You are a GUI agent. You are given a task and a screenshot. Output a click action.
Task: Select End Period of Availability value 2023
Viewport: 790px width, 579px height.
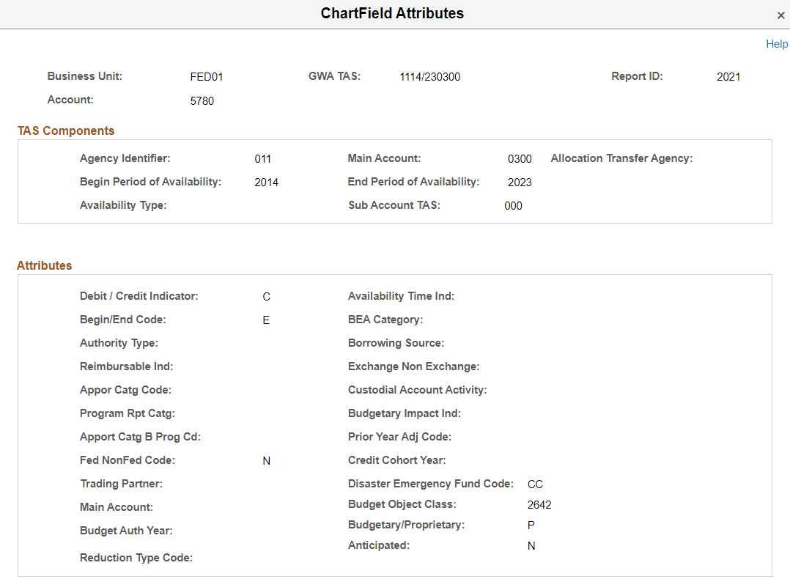tap(520, 182)
